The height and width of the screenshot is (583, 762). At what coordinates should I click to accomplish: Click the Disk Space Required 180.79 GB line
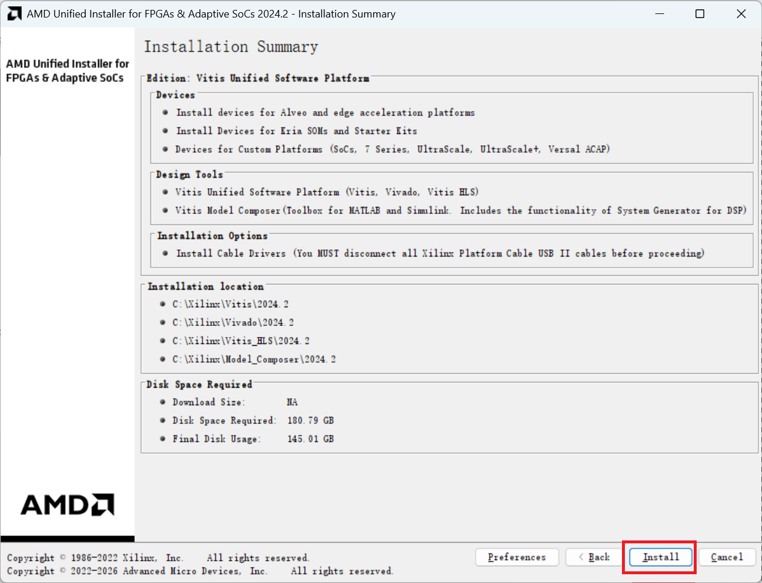coord(253,421)
